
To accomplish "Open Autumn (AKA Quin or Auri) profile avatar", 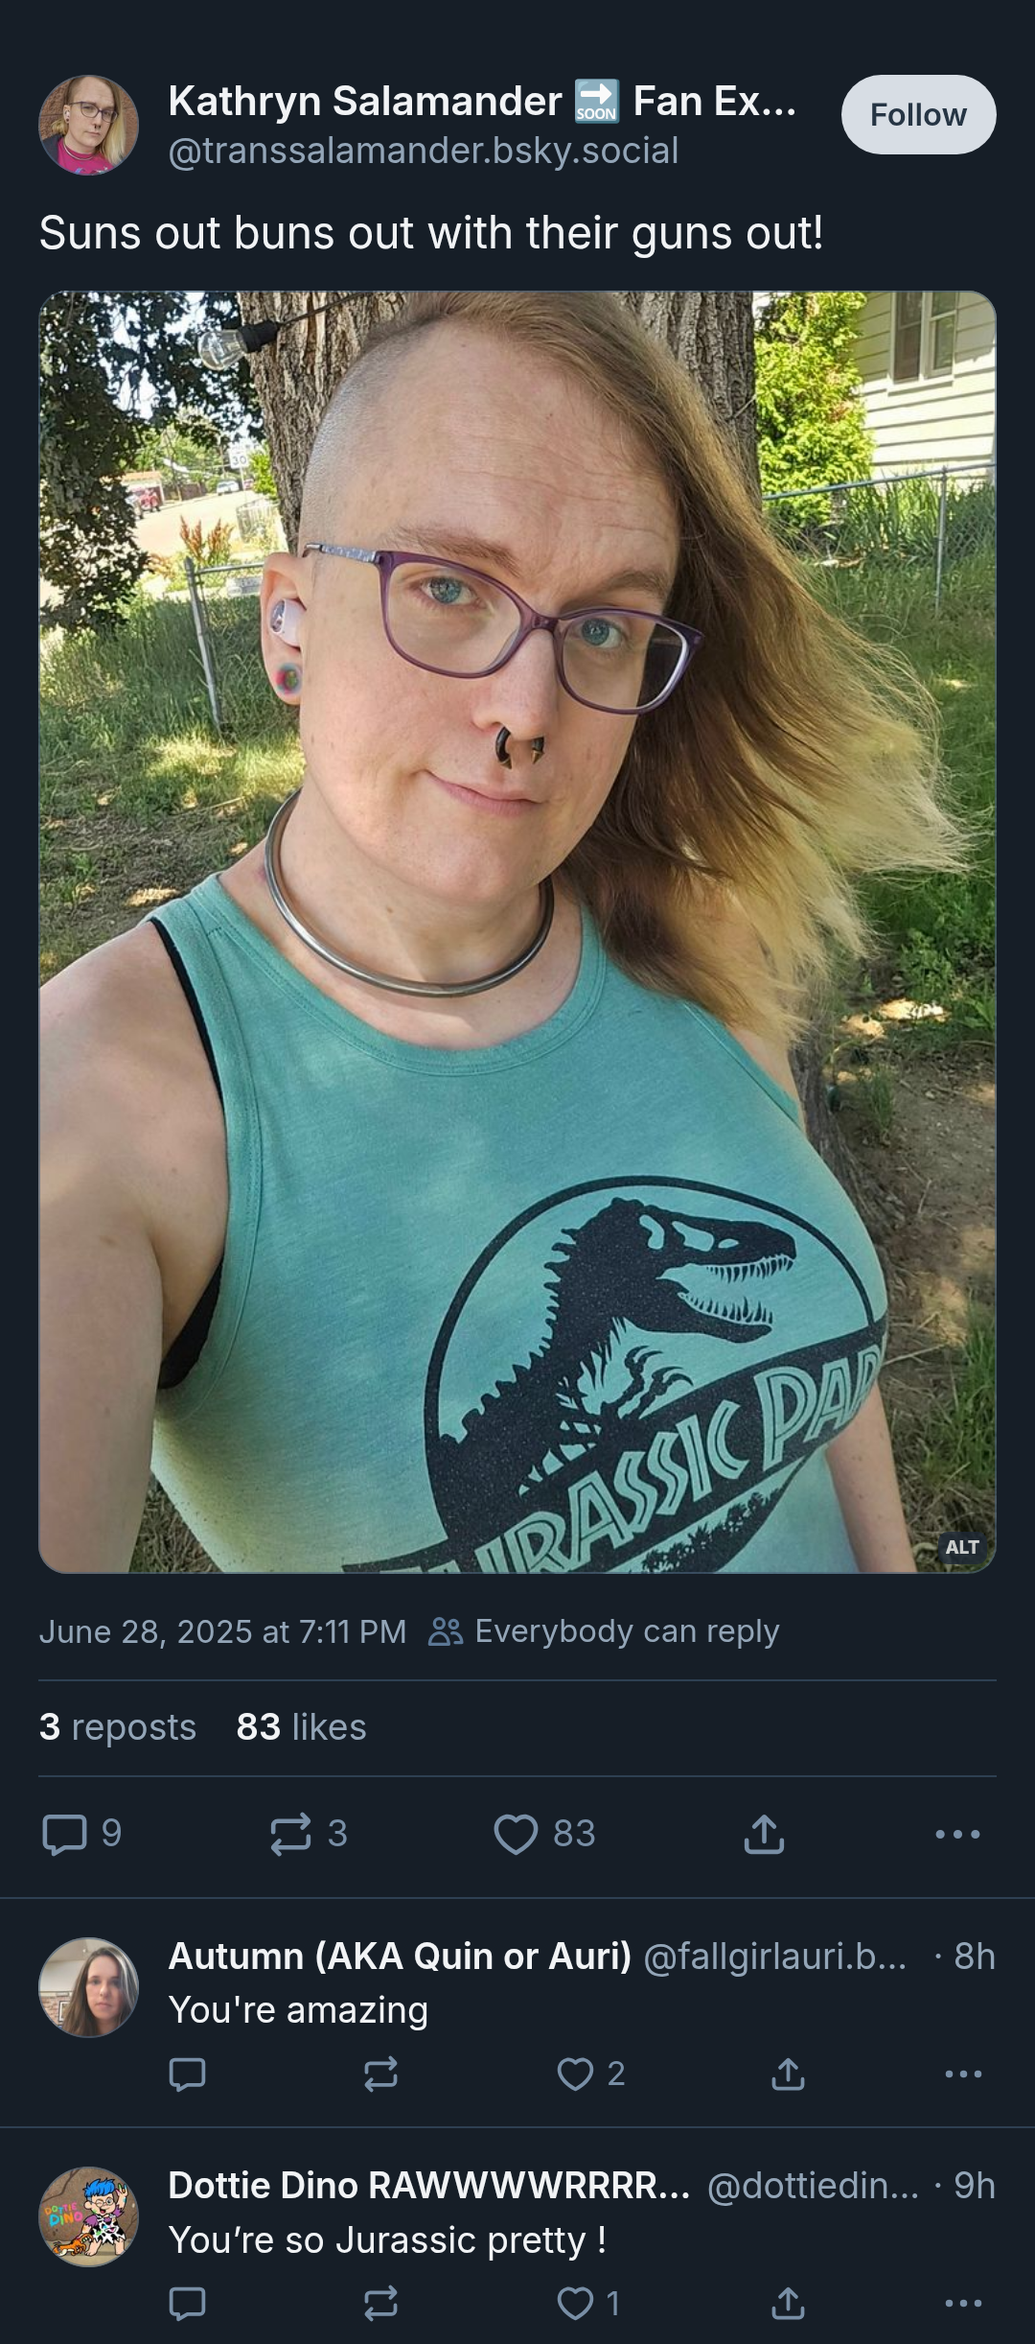I will (88, 1987).
